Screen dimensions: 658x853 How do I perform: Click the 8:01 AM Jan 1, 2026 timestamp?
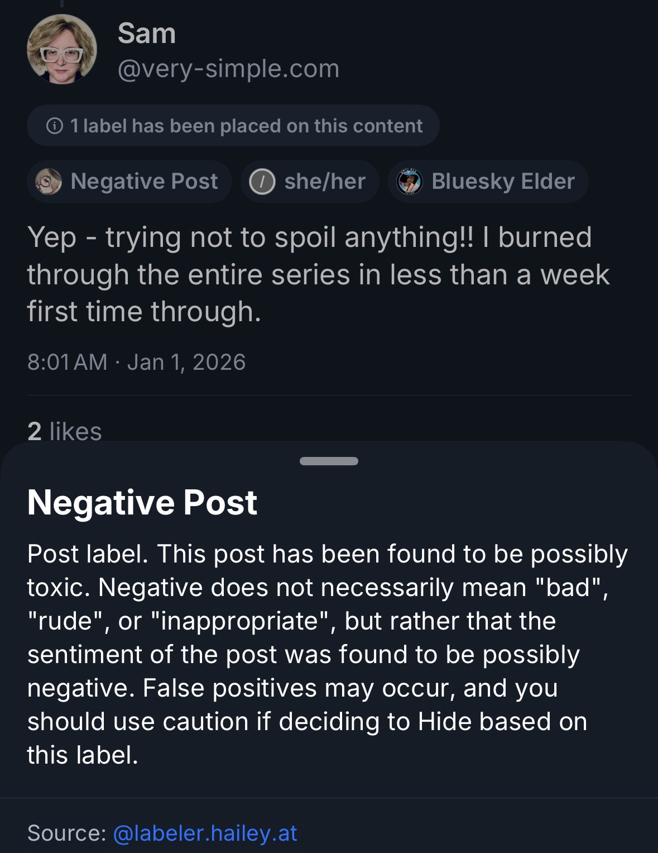pyautogui.click(x=136, y=362)
